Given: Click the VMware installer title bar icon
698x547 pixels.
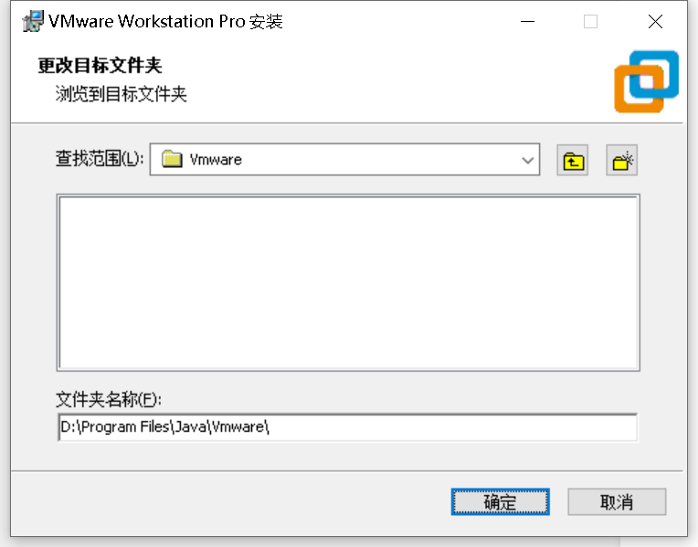Looking at the screenshot, I should point(33,21).
